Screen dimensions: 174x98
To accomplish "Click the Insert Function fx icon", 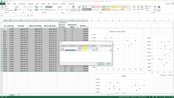I will [28, 16].
